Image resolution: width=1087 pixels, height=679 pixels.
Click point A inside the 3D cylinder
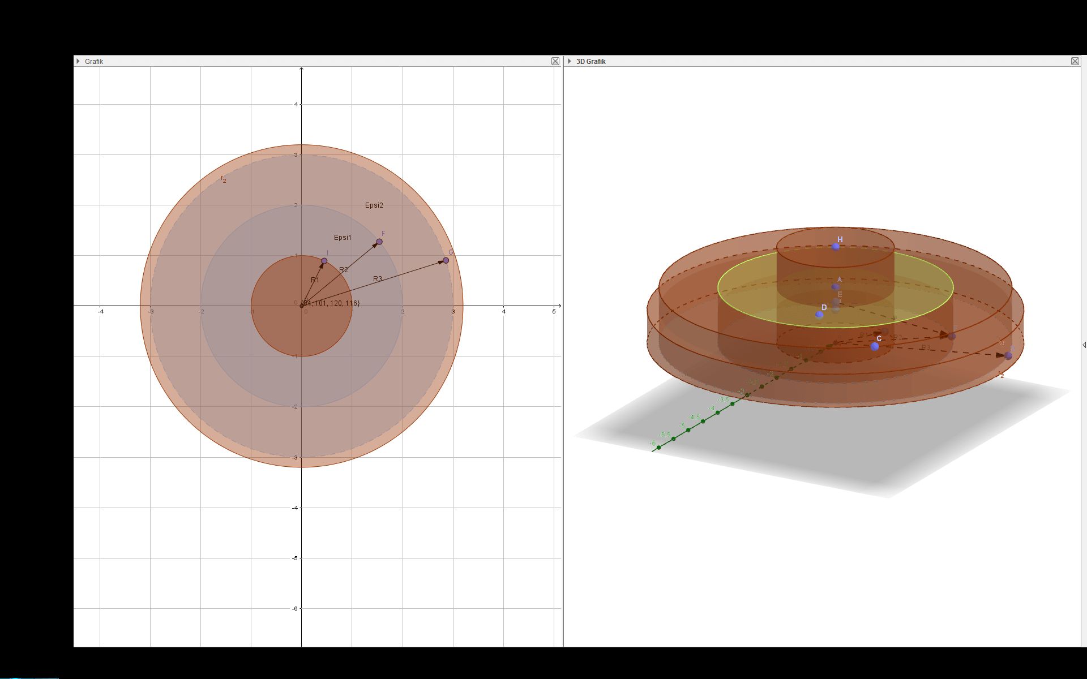836,287
